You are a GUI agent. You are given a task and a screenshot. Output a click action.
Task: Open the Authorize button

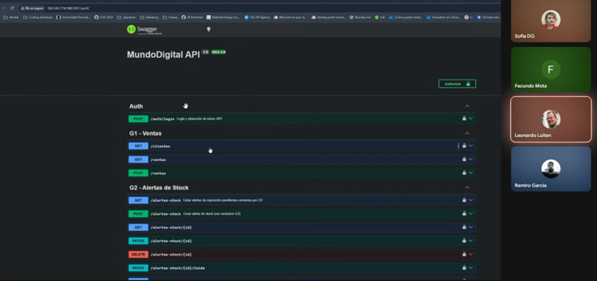(457, 84)
